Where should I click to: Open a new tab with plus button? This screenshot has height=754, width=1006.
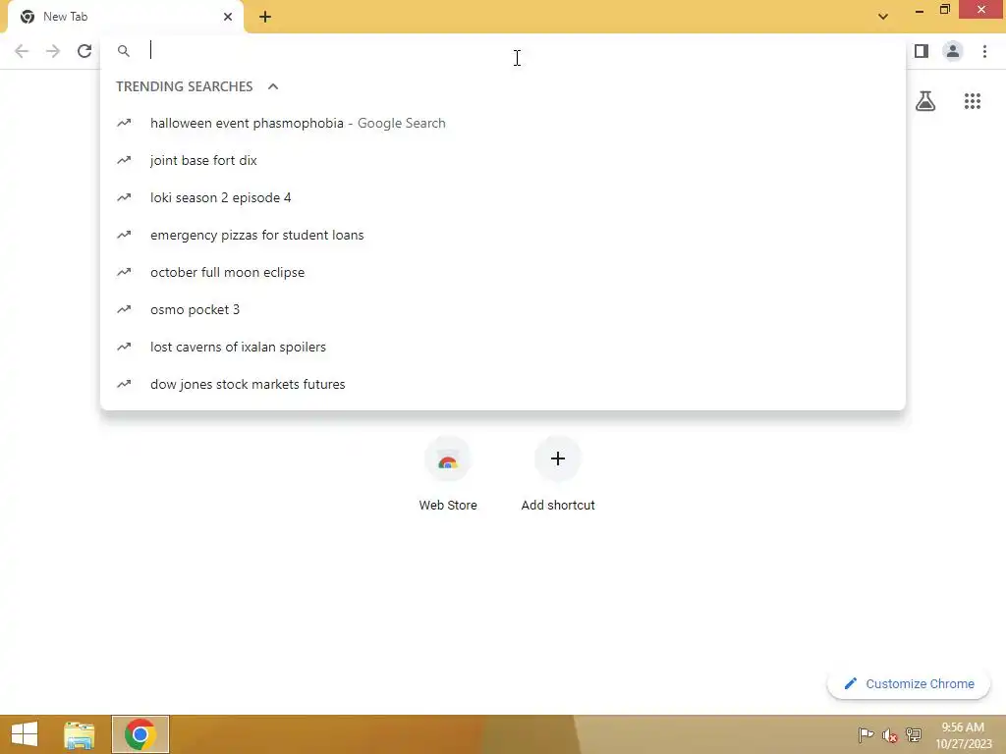265,17
